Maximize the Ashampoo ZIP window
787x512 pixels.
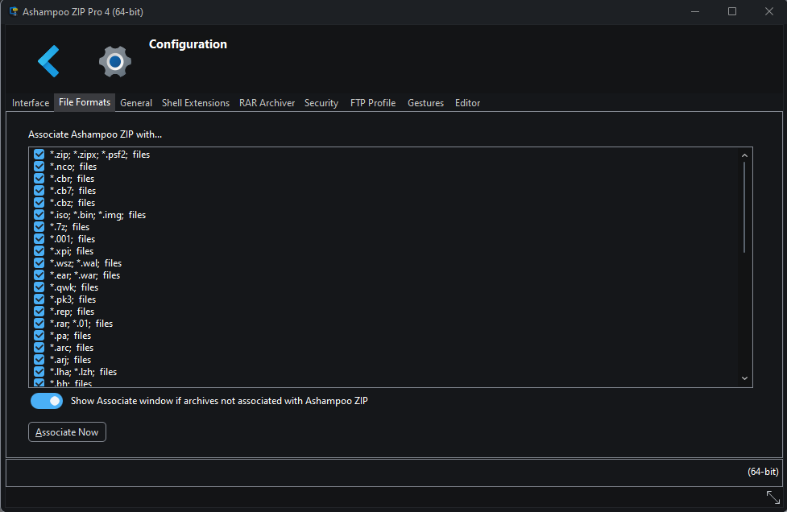pyautogui.click(x=732, y=11)
